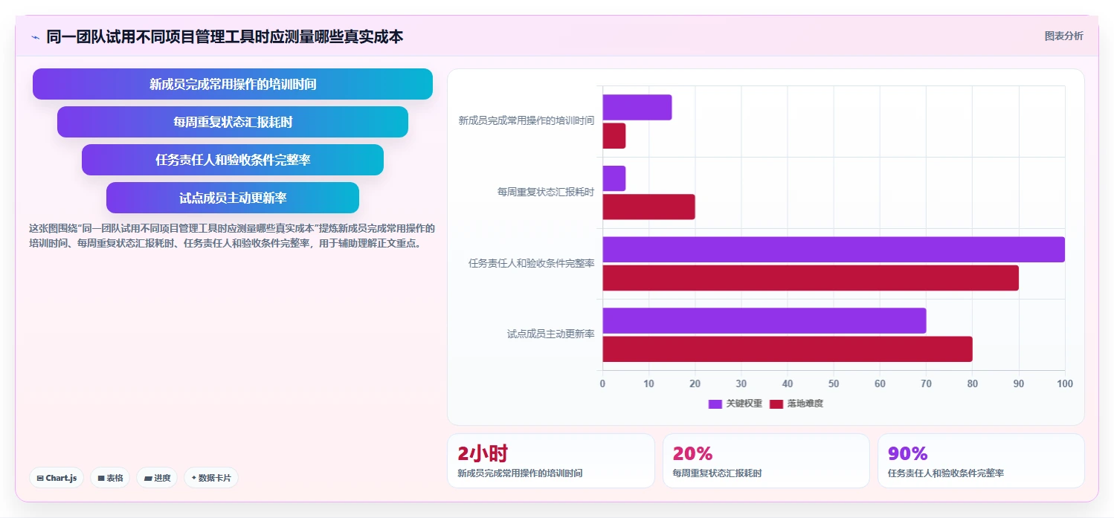Click the icon inside the 表格 chip

pyautogui.click(x=101, y=479)
